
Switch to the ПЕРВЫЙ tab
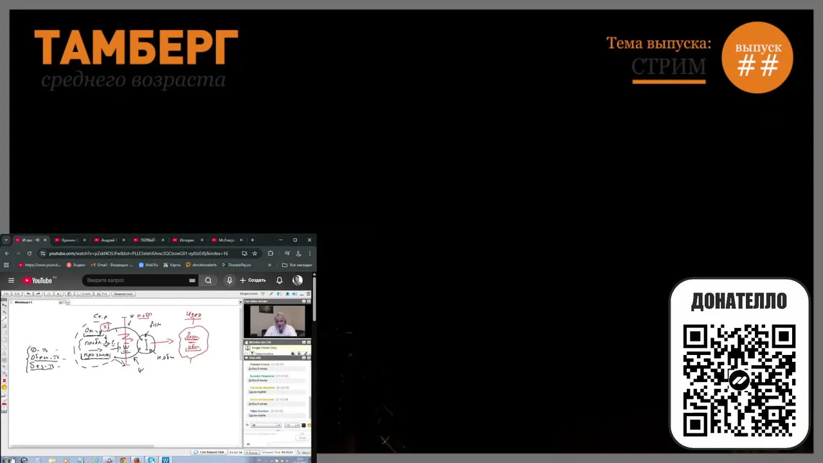pyautogui.click(x=148, y=240)
